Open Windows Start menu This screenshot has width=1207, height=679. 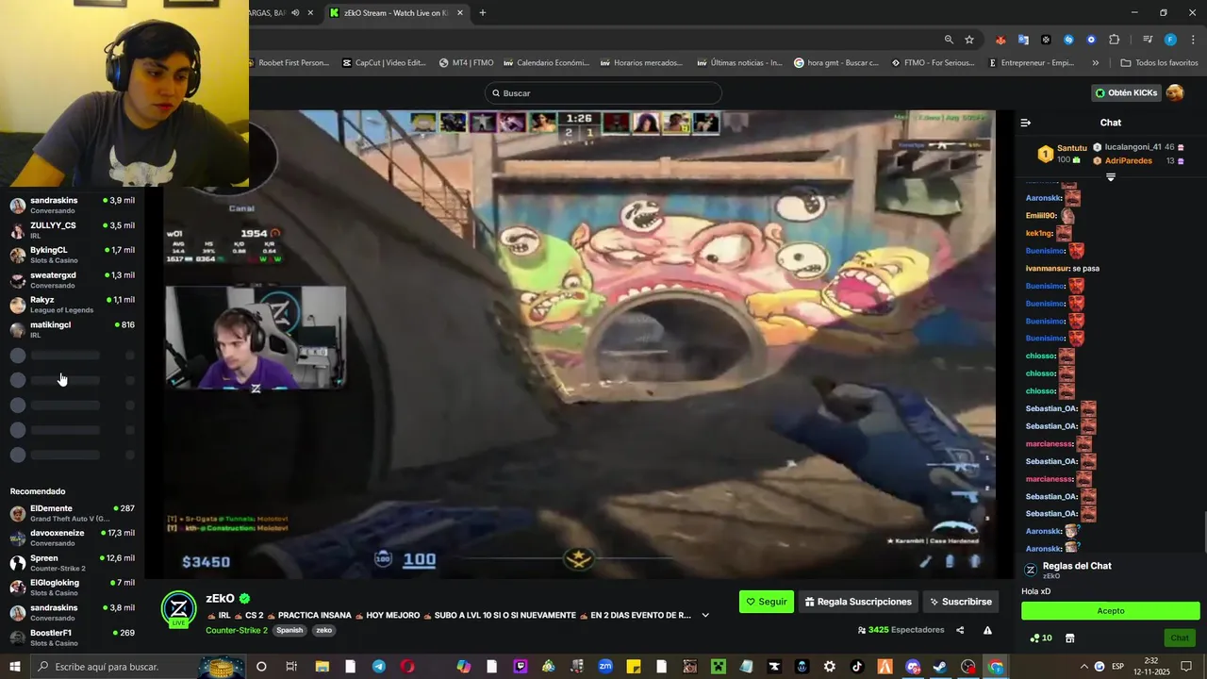click(15, 667)
